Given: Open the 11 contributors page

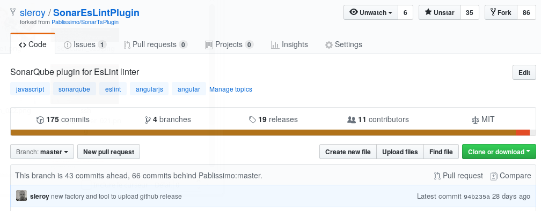Looking at the screenshot, I should coord(378,119).
